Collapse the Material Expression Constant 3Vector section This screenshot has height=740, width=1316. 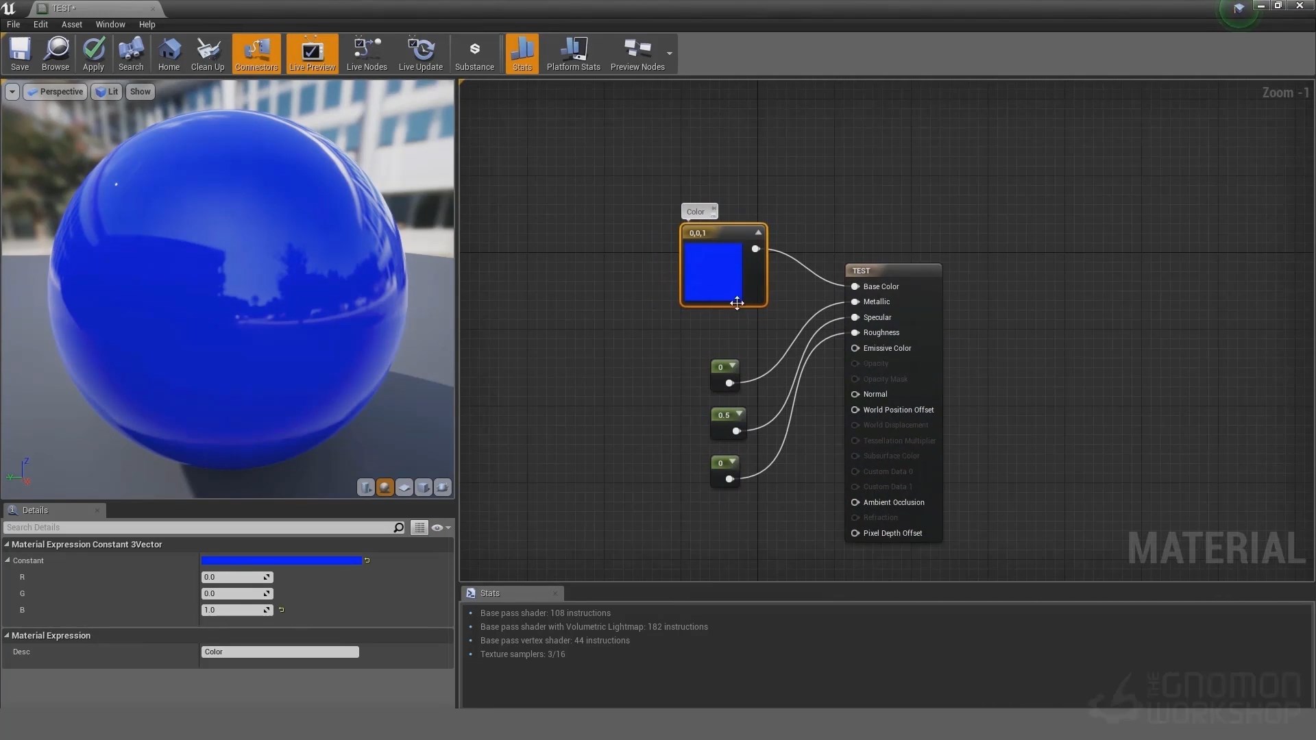point(6,544)
